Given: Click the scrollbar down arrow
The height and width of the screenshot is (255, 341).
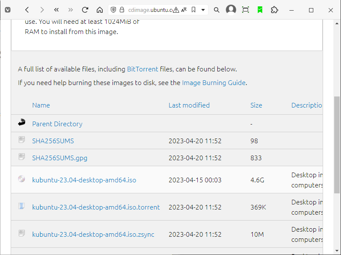Looking at the screenshot, I should click(x=337, y=251).
